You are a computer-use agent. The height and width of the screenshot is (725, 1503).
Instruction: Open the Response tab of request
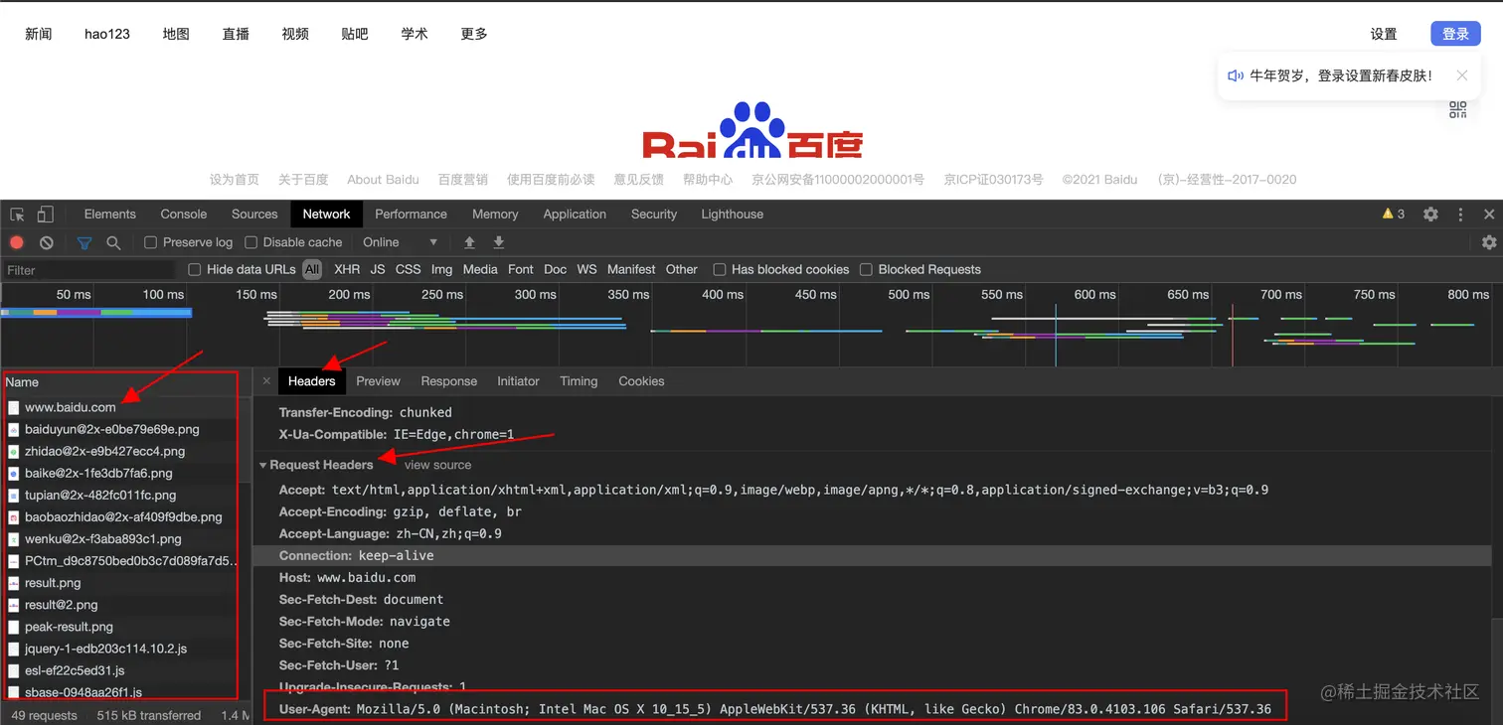click(449, 381)
